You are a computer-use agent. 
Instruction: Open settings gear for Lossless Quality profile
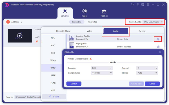[x=158, y=39]
